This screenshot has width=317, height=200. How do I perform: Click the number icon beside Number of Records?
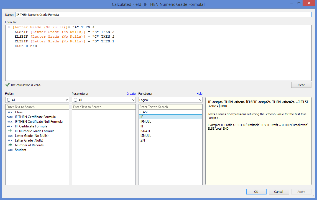pos(10,145)
